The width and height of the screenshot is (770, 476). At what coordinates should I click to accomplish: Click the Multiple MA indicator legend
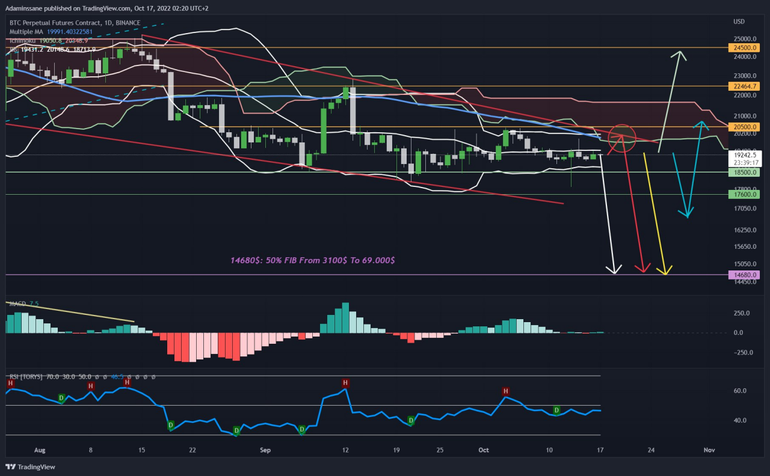tap(27, 31)
